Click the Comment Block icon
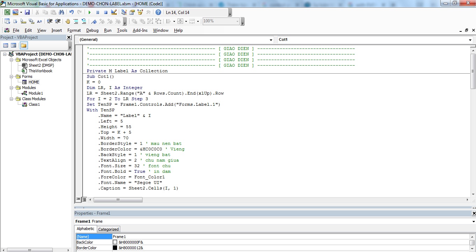Screen dimensions: 476x252 [76, 21]
